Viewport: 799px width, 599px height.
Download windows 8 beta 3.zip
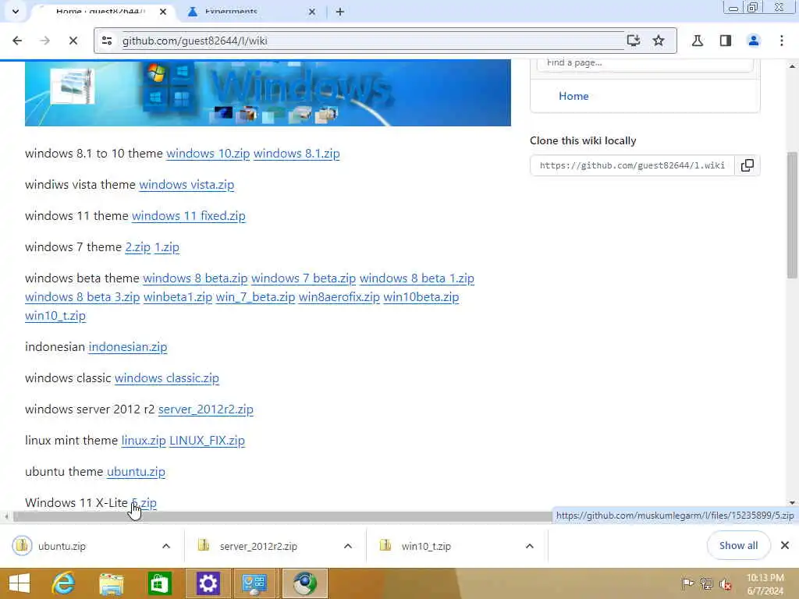coord(82,297)
